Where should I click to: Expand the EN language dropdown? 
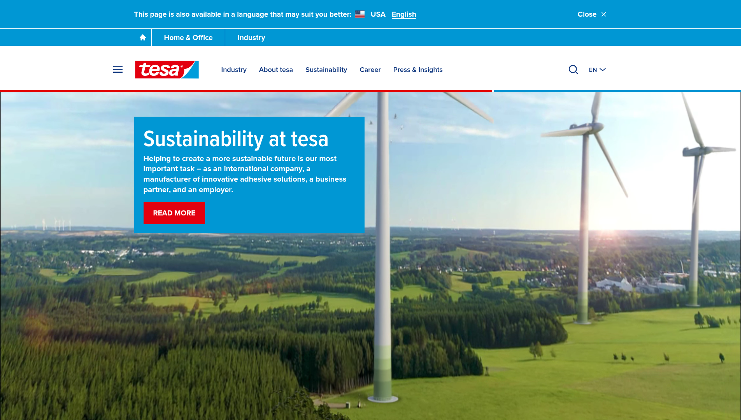coord(597,70)
